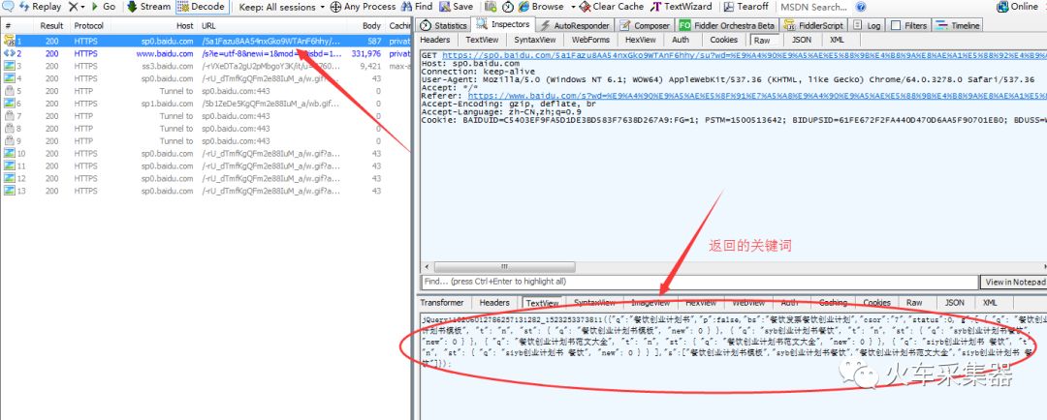This screenshot has width=1047, height=420.
Task: Open the Referer www.baidu.com link
Action: (756, 96)
